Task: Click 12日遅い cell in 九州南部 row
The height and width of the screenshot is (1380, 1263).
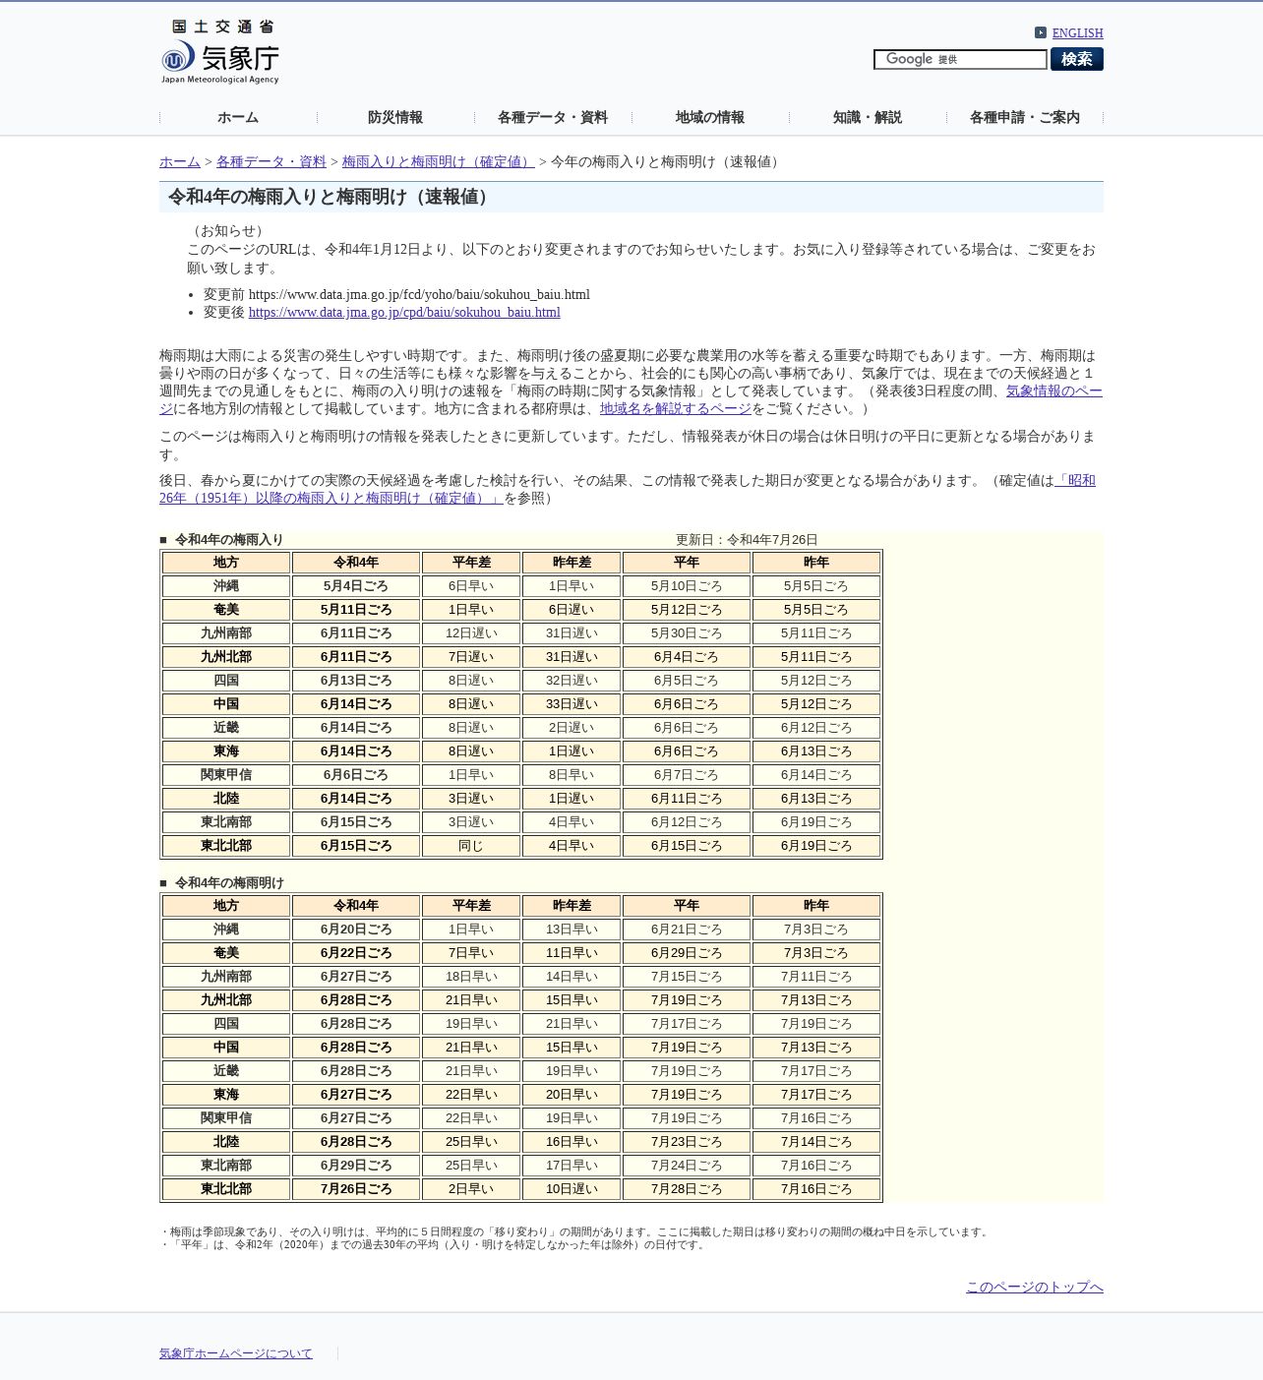Action: (471, 633)
